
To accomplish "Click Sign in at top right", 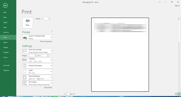I will 177,6.
